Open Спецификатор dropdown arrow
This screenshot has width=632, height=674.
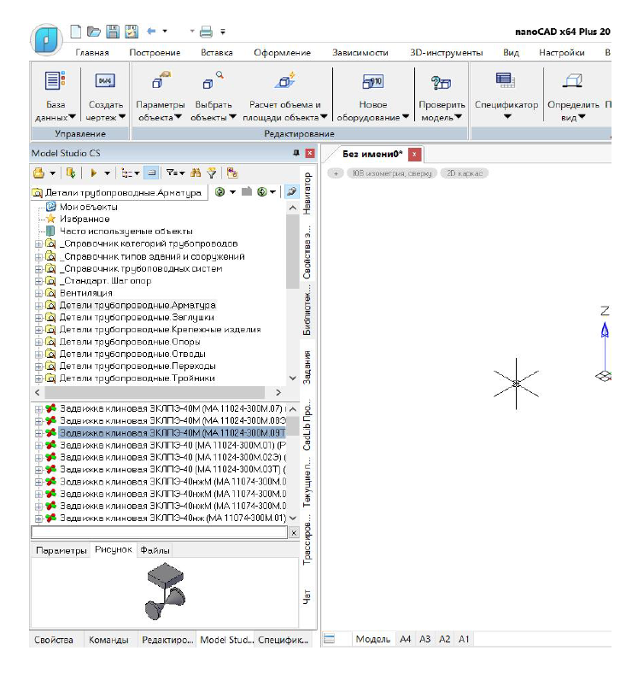click(x=507, y=116)
